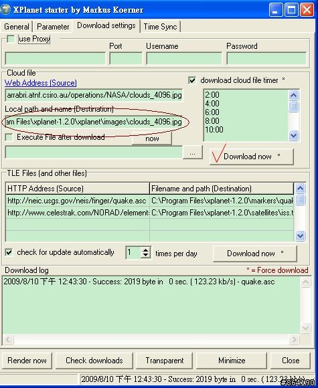Click the TLE table scrollbar thumb
318x388 pixels.
(300, 199)
